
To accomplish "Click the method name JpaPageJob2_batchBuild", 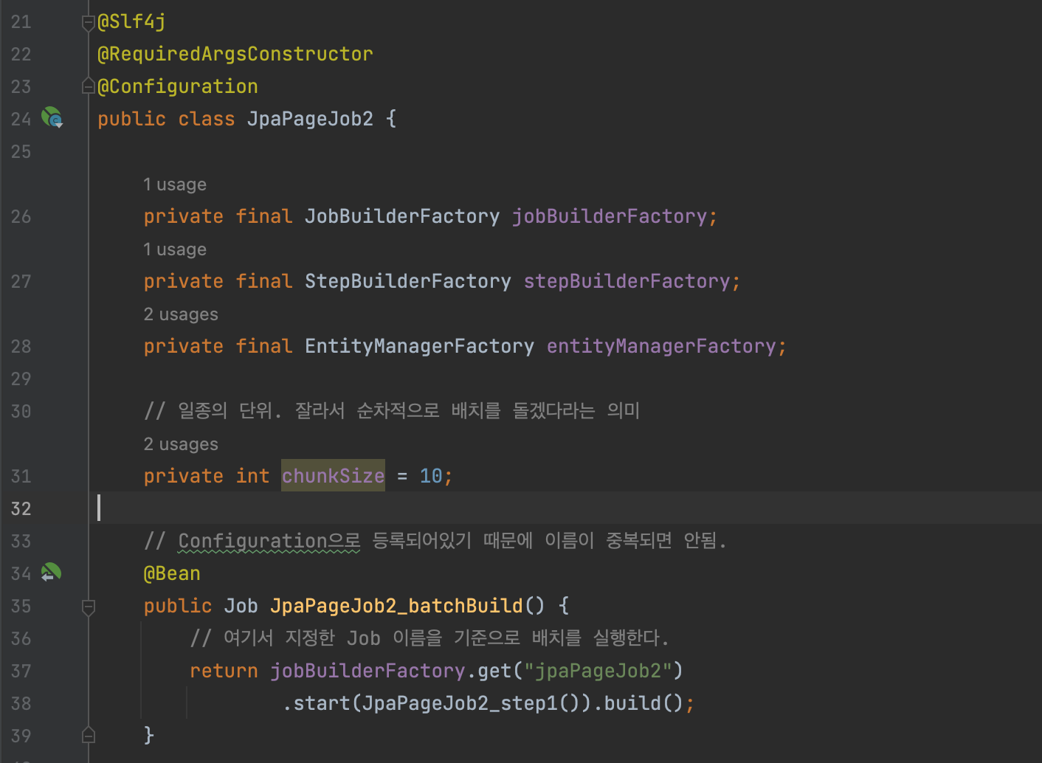I will click(398, 605).
